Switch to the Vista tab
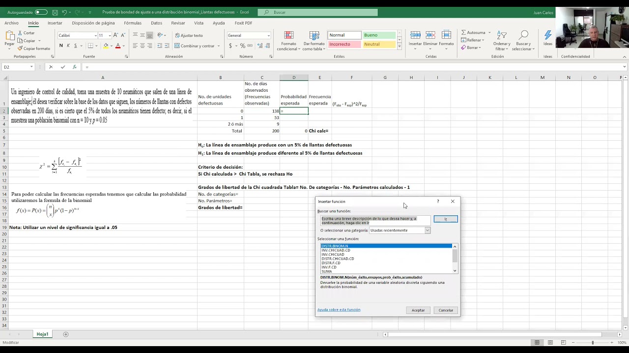The image size is (629, 353). click(199, 23)
